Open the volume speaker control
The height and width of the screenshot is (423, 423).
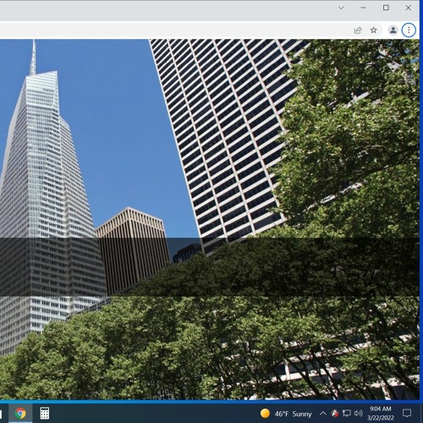(359, 414)
